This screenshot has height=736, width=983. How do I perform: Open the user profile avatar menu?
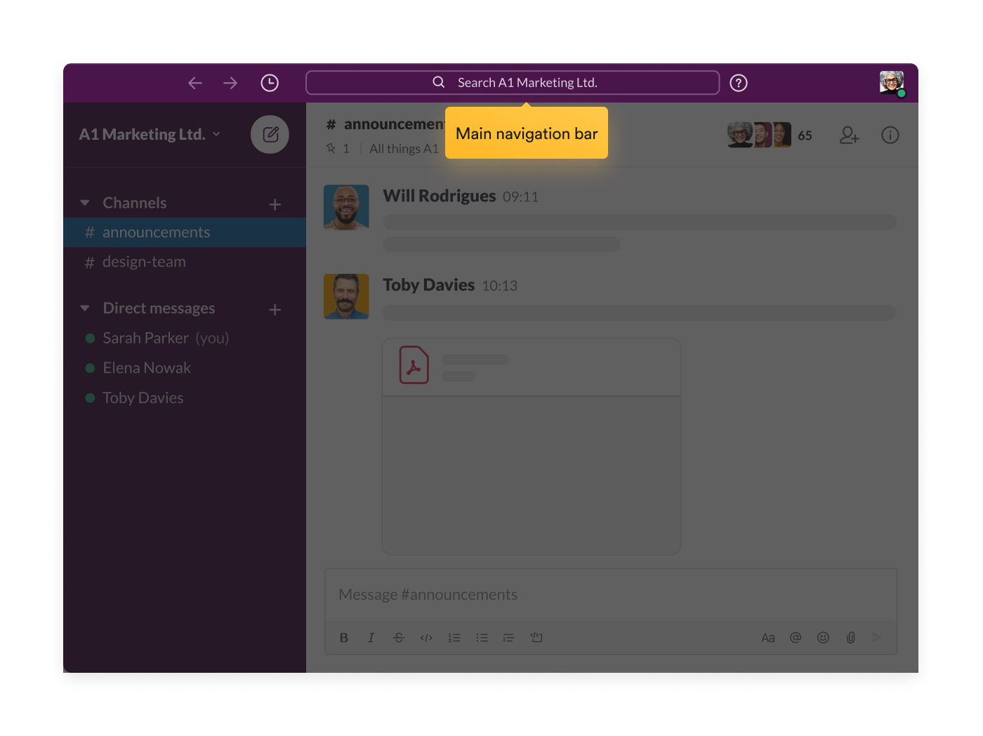point(892,83)
